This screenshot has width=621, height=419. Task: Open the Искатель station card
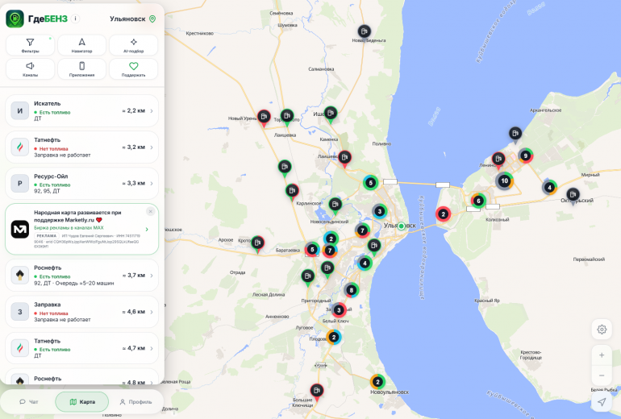pyautogui.click(x=82, y=110)
